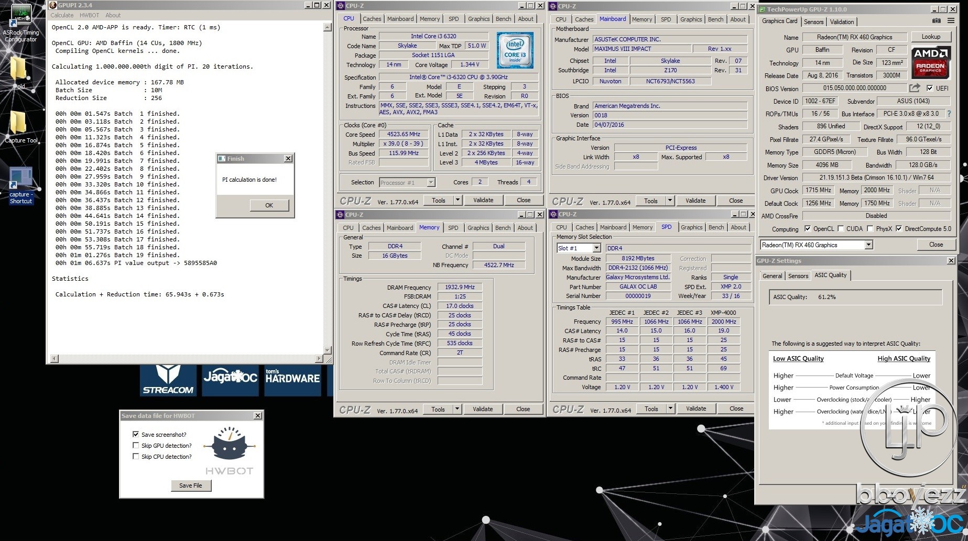Toggle the 'Save screenshot?' checkbox
968x541 pixels.
pos(136,434)
